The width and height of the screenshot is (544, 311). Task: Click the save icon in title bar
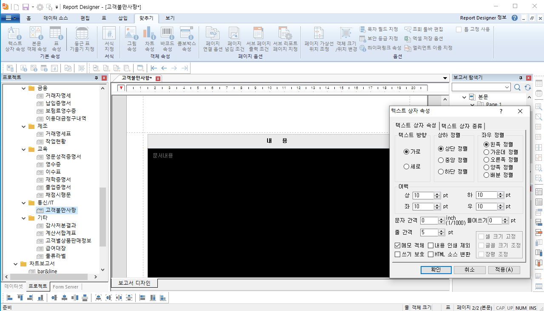26,7
